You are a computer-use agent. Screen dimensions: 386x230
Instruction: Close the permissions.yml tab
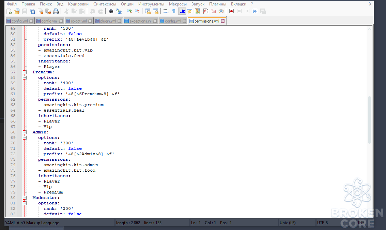pos(223,21)
